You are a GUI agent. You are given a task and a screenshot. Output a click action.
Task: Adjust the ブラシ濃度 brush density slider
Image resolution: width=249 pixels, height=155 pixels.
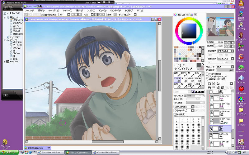(x=195, y=103)
